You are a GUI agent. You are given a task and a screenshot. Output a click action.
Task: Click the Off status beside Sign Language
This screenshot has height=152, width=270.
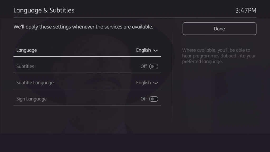[x=144, y=99]
